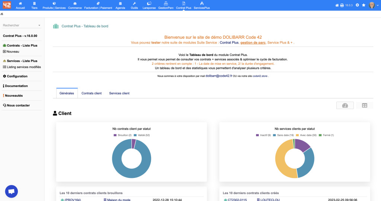The height and width of the screenshot is (201, 381).
Task: Open the Rechercher dropdown arrow
Action: coord(39,26)
